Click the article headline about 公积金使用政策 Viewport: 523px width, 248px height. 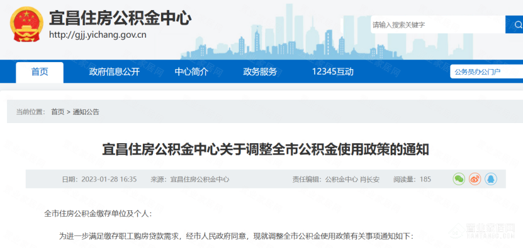pyautogui.click(x=266, y=149)
